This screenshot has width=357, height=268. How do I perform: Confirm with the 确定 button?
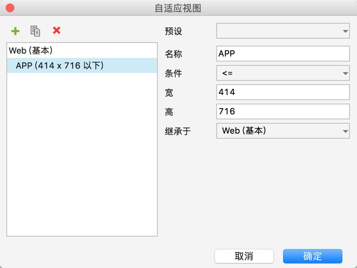point(312,256)
